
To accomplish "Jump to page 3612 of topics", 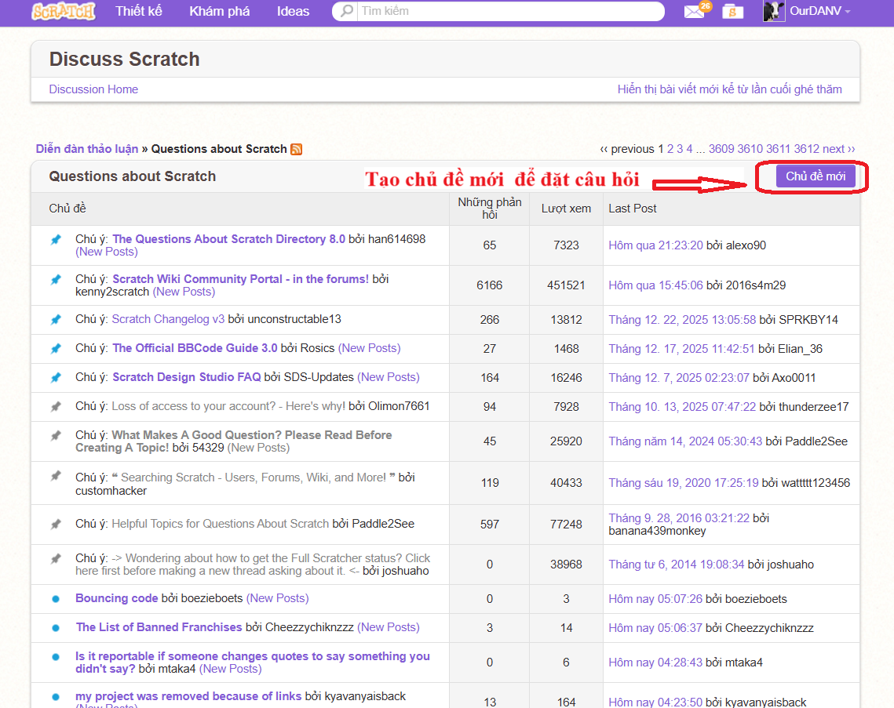I will 806,149.
